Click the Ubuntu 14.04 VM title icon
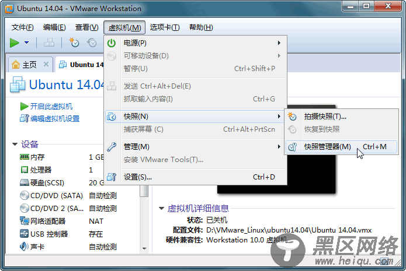This screenshot has width=406, height=271. 18,85
